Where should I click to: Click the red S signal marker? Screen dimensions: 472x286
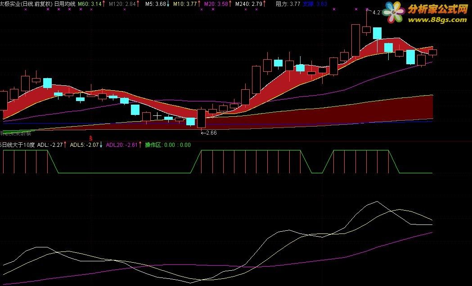90,138
